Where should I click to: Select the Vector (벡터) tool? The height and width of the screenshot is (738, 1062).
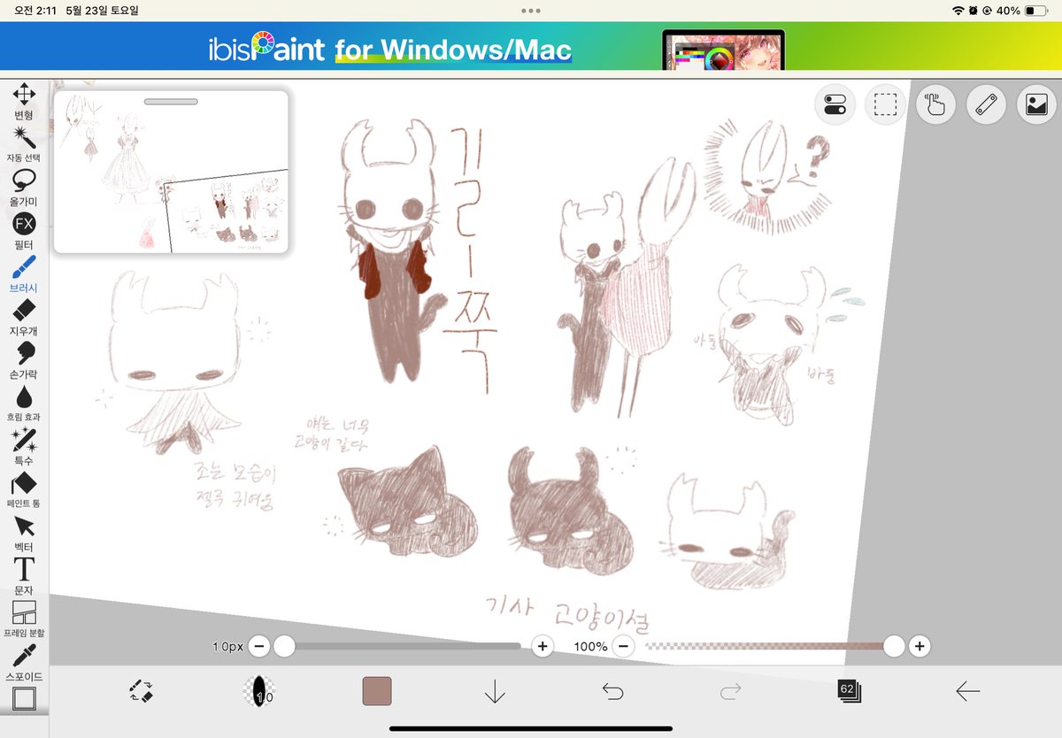24,533
